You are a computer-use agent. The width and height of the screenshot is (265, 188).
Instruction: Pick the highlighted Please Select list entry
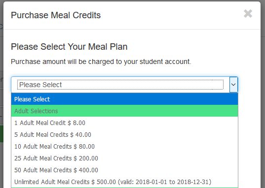124,99
